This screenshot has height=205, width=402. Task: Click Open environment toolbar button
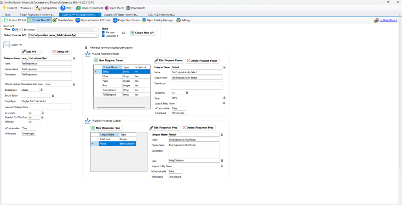pyautogui.click(x=90, y=8)
